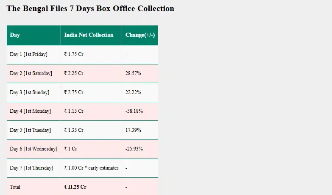The image size is (332, 195).
Task: Click the ₹ 1.75 Cr collection value
Action: pyautogui.click(x=74, y=54)
